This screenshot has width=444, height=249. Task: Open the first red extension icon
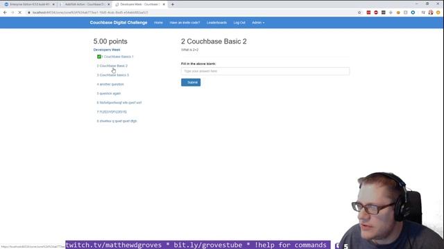coord(368,12)
